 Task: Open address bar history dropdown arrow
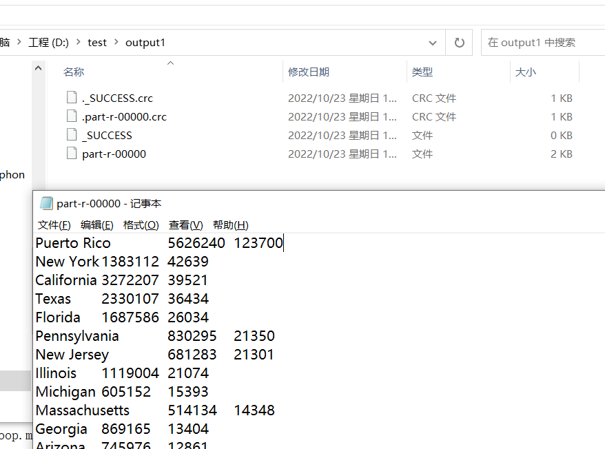433,43
